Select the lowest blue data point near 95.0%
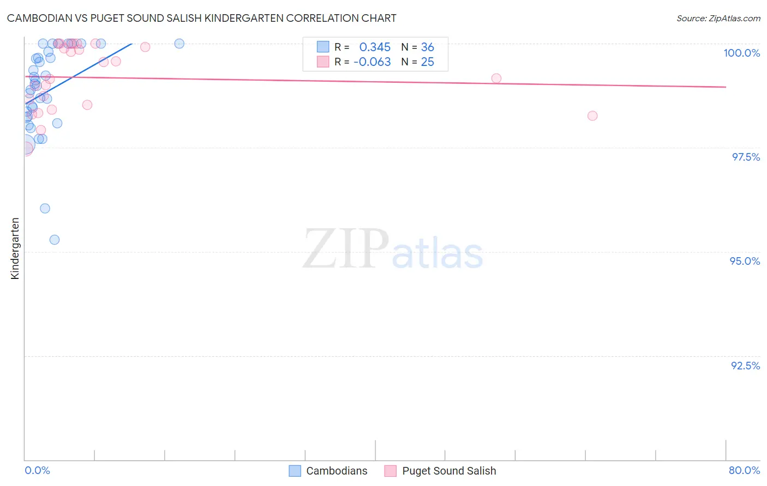The height and width of the screenshot is (486, 767). click(55, 240)
